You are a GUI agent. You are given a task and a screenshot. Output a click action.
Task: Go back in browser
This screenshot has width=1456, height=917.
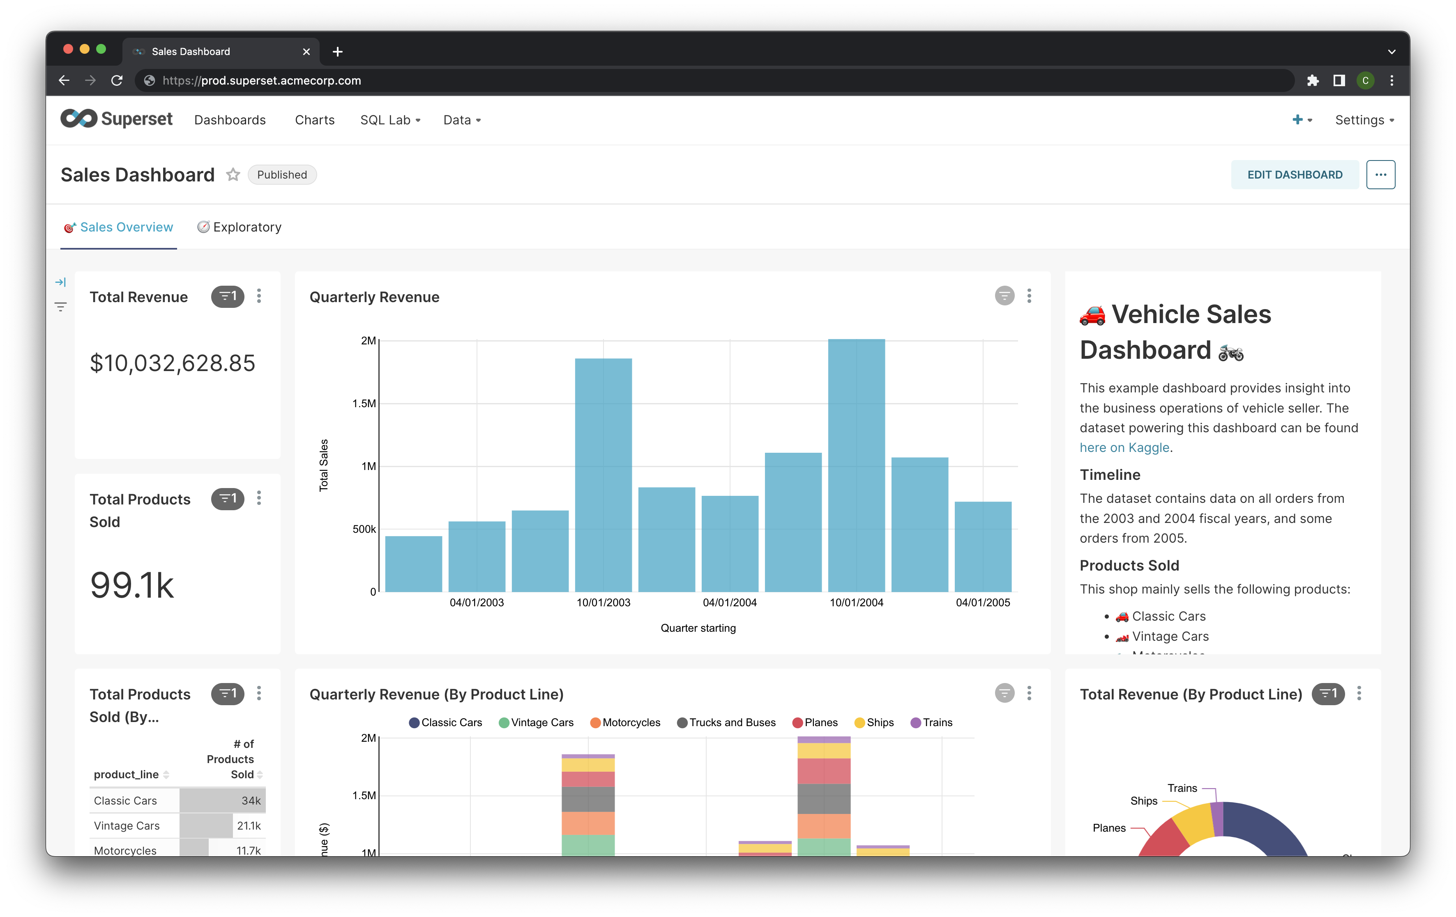point(64,80)
